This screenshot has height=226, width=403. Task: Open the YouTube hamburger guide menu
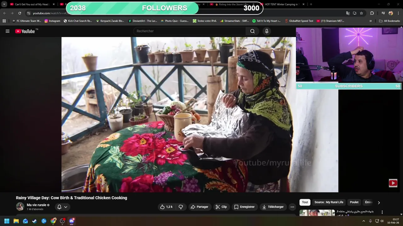8,31
